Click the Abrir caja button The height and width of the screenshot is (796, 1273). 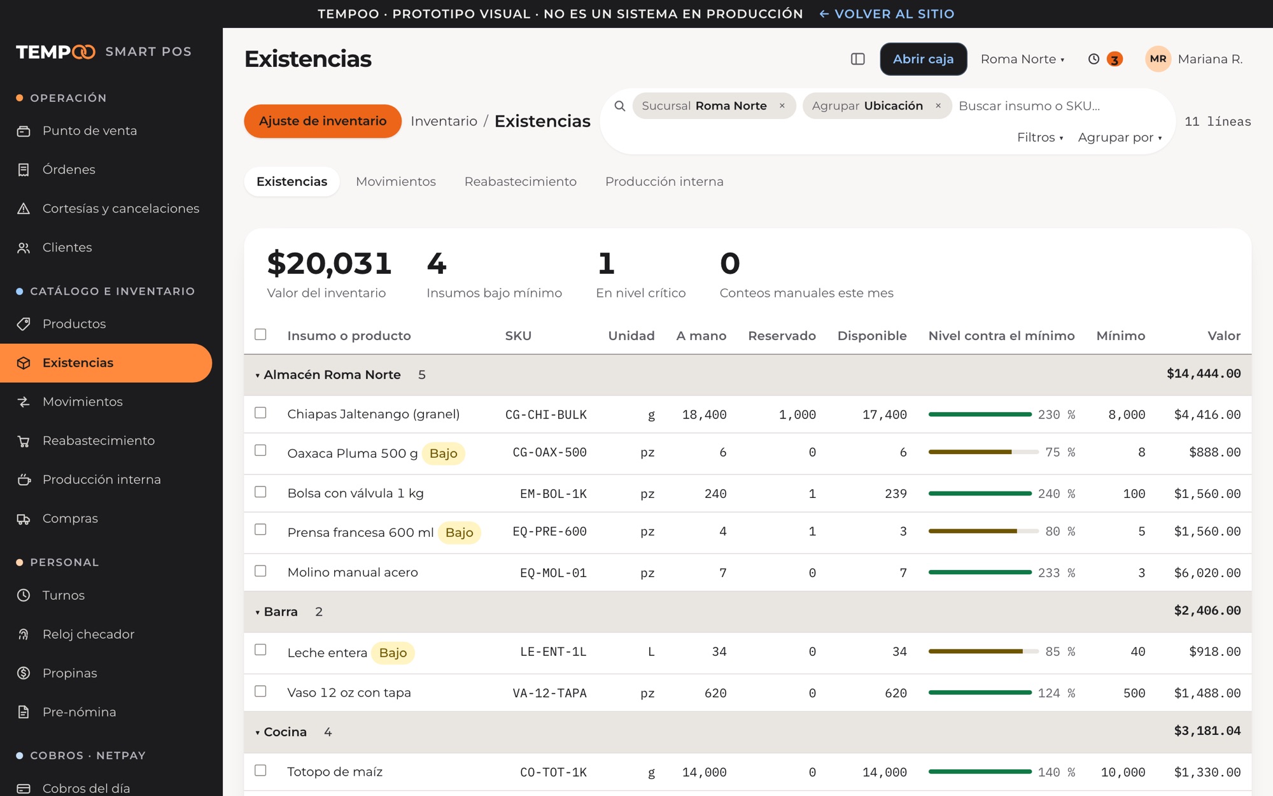point(924,59)
